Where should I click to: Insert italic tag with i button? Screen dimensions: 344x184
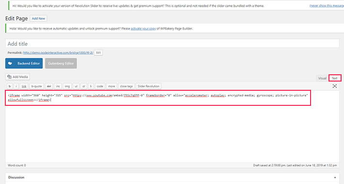click(16, 86)
